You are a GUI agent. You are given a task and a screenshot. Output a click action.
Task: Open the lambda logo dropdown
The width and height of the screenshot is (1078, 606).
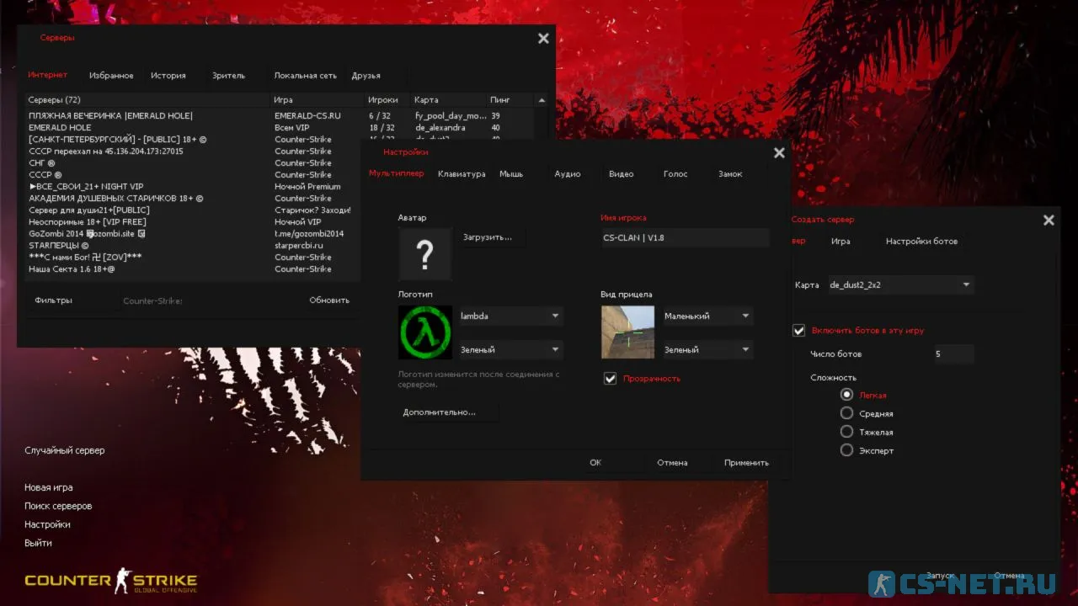[510, 316]
